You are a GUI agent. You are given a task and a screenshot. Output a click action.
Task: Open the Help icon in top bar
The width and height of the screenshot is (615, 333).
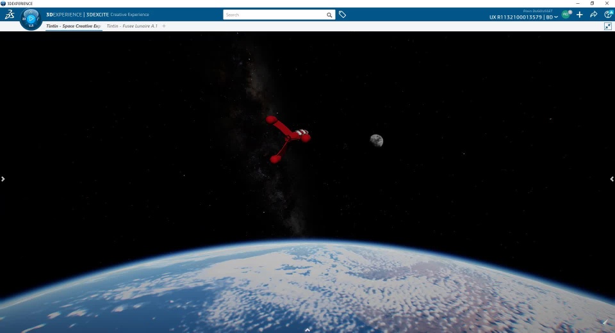click(x=609, y=15)
